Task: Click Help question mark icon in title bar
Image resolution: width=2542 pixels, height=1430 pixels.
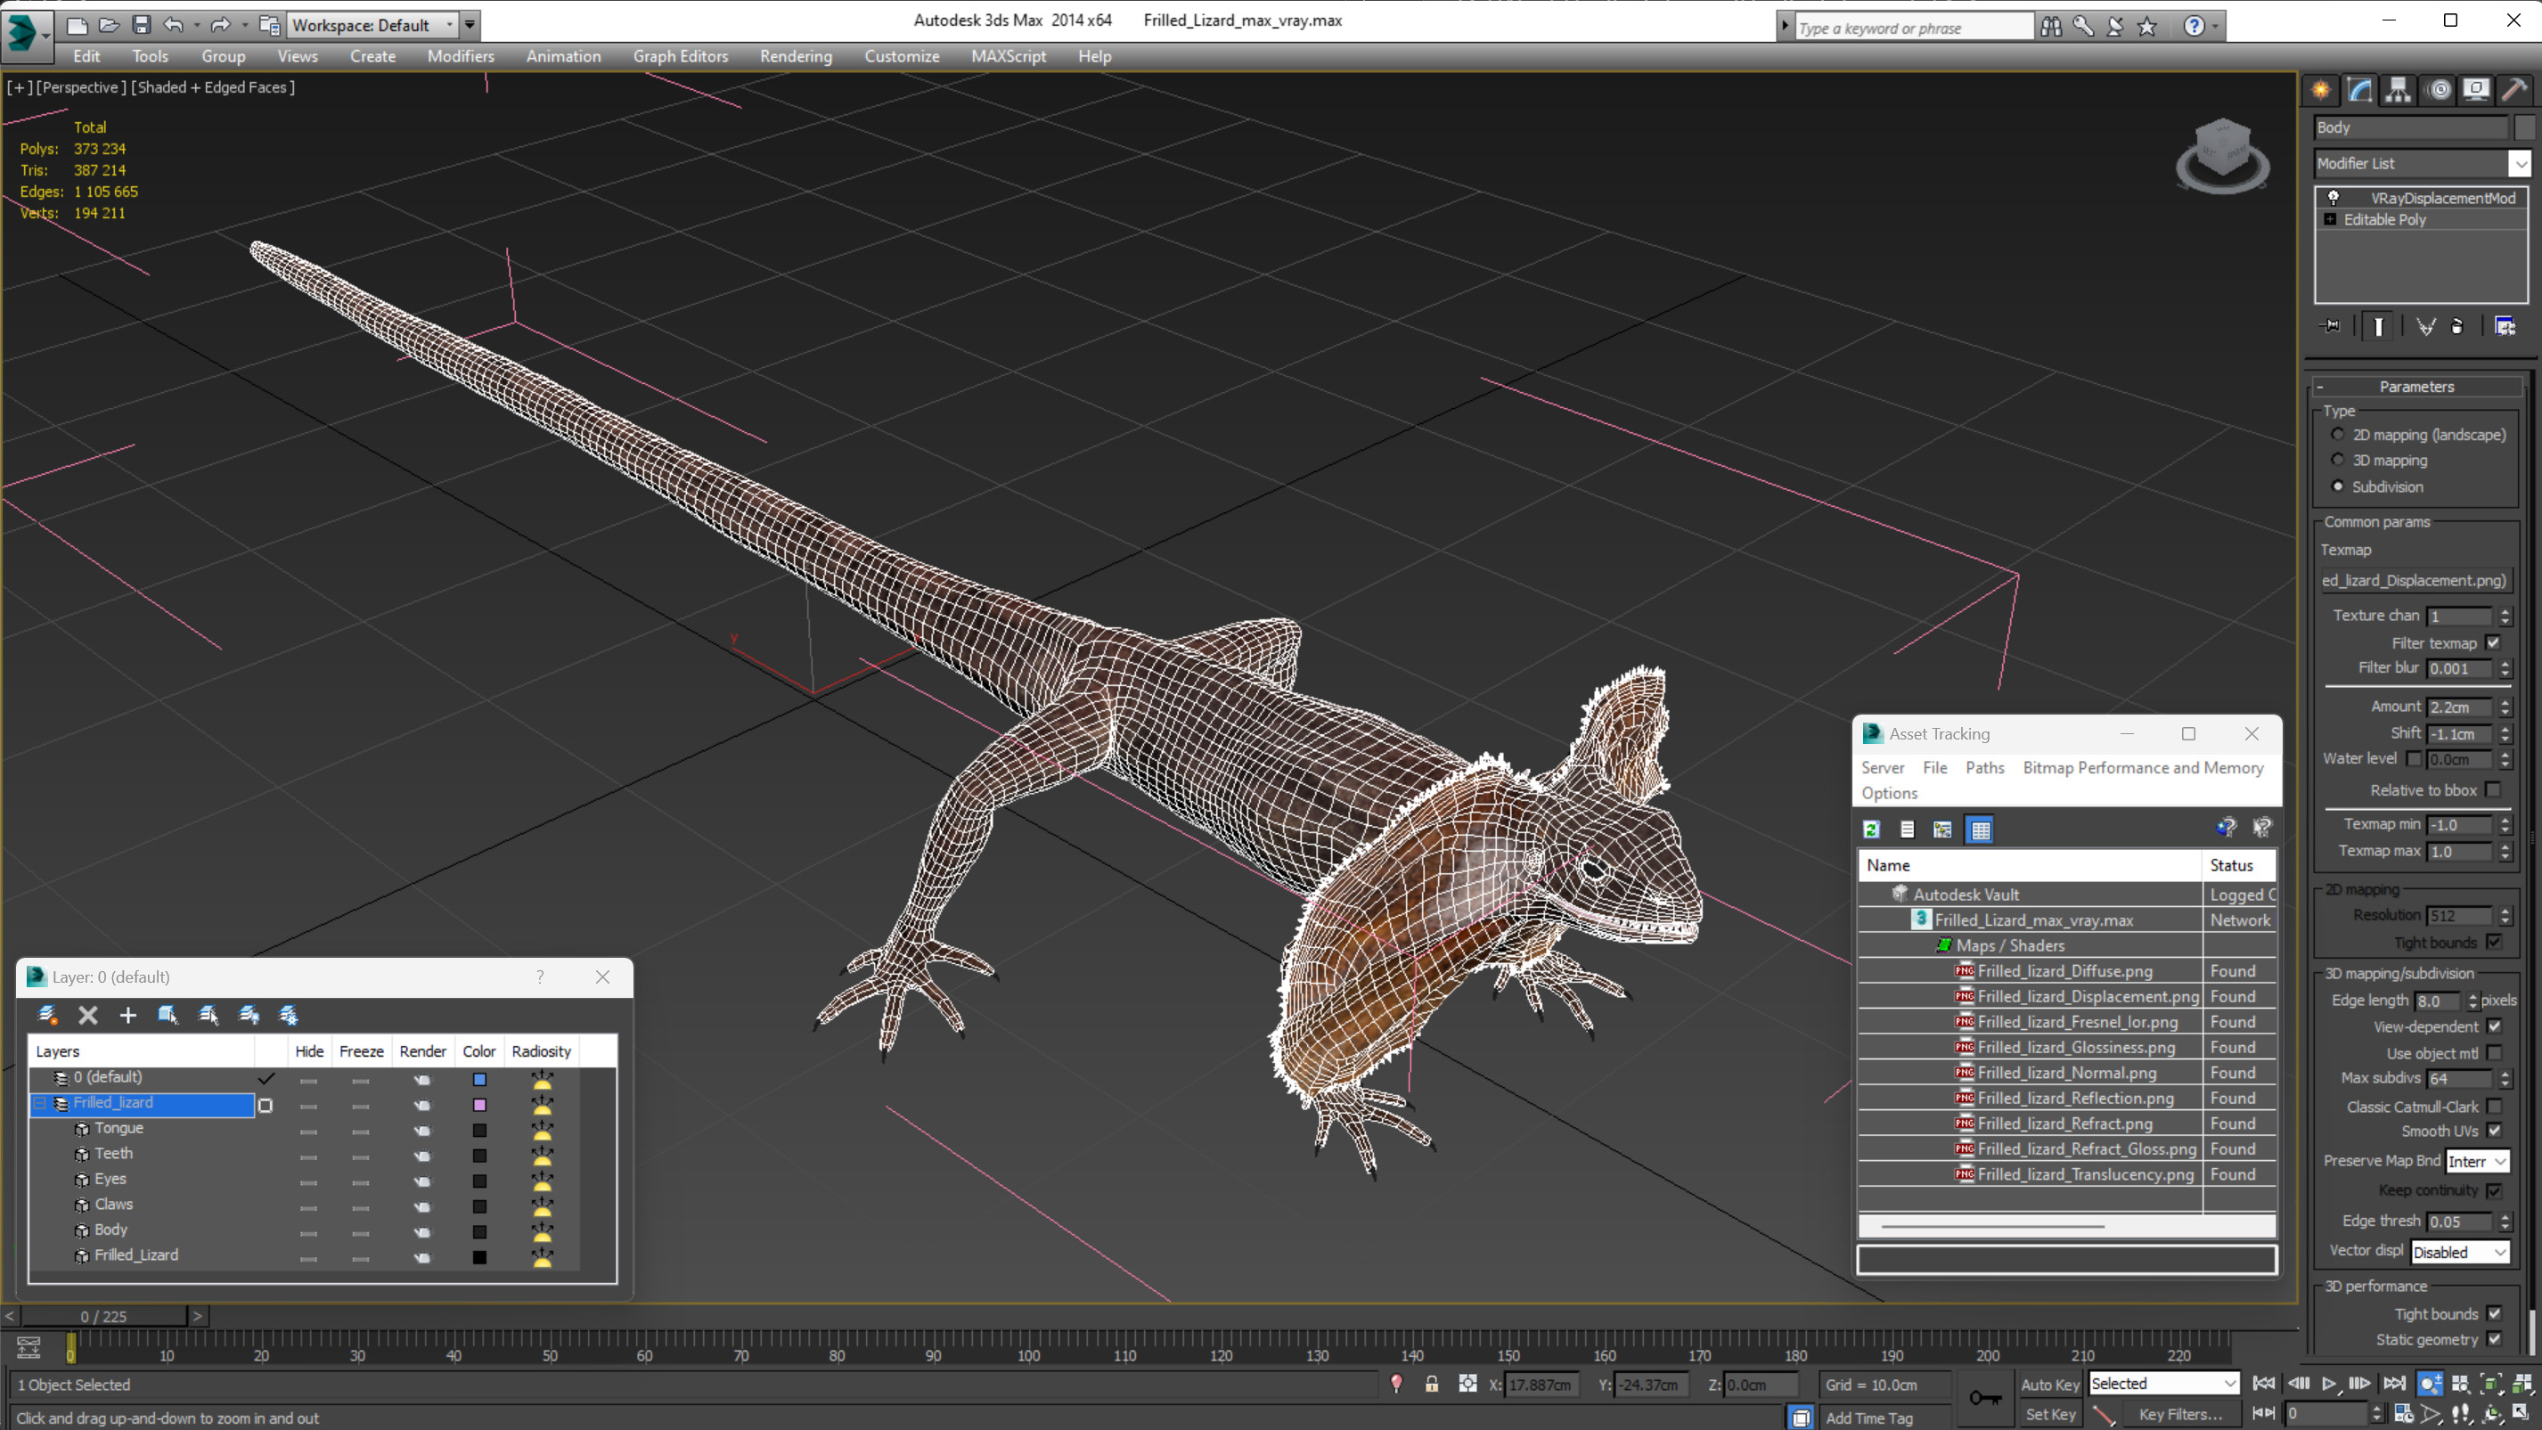Action: point(2193,27)
